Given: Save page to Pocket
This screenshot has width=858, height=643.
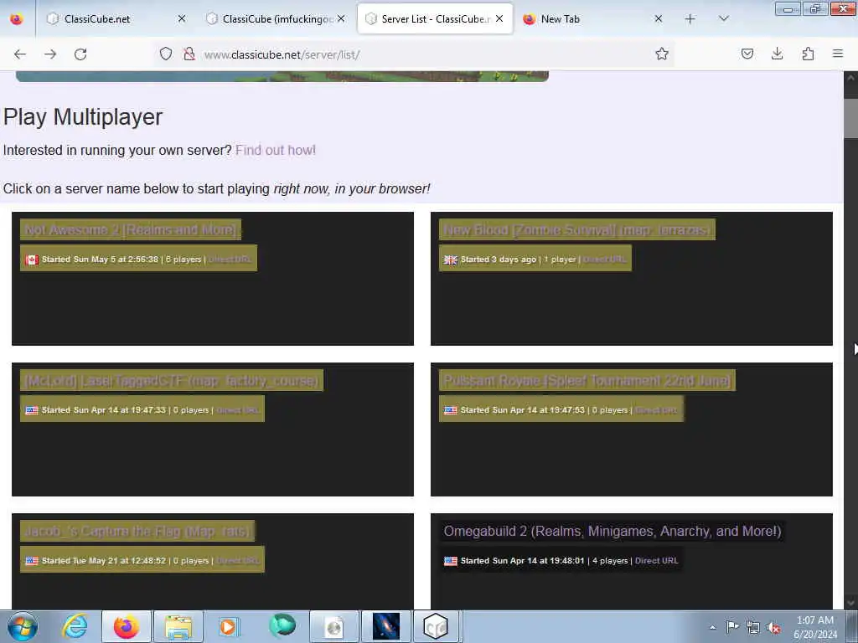Looking at the screenshot, I should click(747, 54).
